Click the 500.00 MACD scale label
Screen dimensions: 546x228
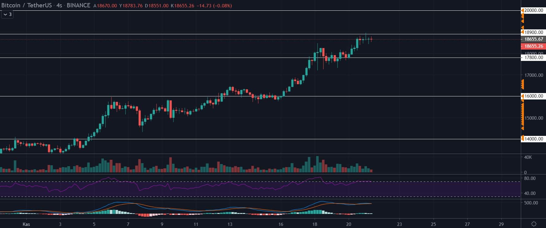531,203
